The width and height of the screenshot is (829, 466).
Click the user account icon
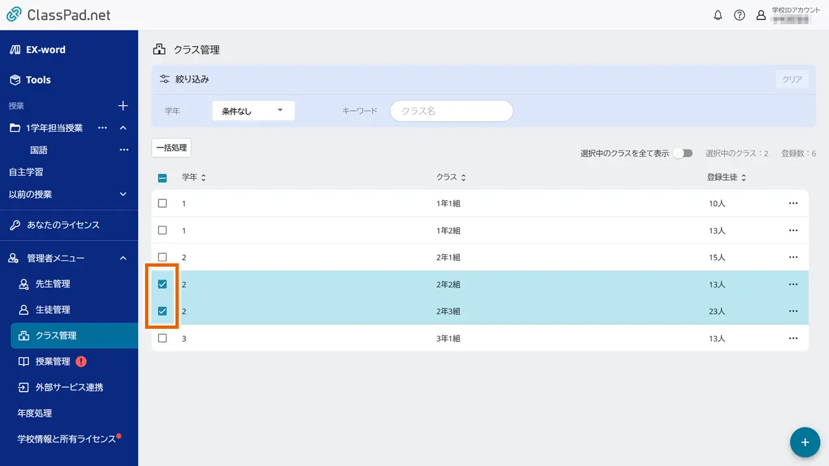(x=761, y=16)
